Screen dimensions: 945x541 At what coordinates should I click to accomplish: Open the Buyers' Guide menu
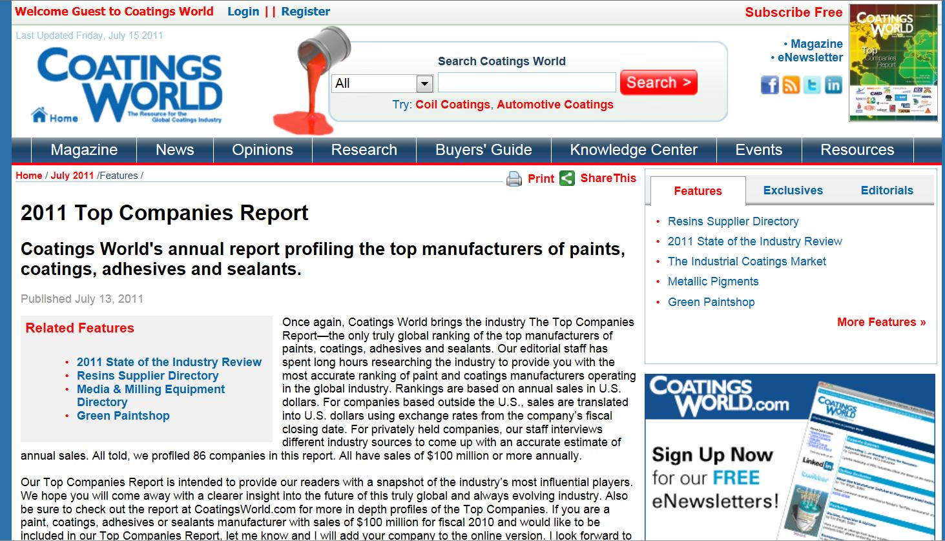pyautogui.click(x=483, y=150)
